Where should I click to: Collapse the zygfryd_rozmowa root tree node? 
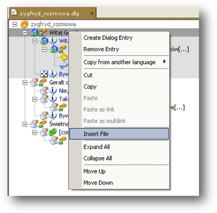15,24
